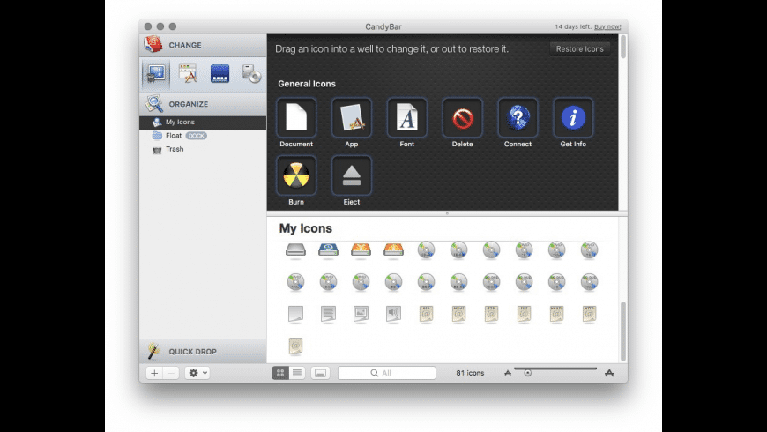Image resolution: width=767 pixels, height=432 pixels.
Task: Click the Organize section header
Action: 203,104
